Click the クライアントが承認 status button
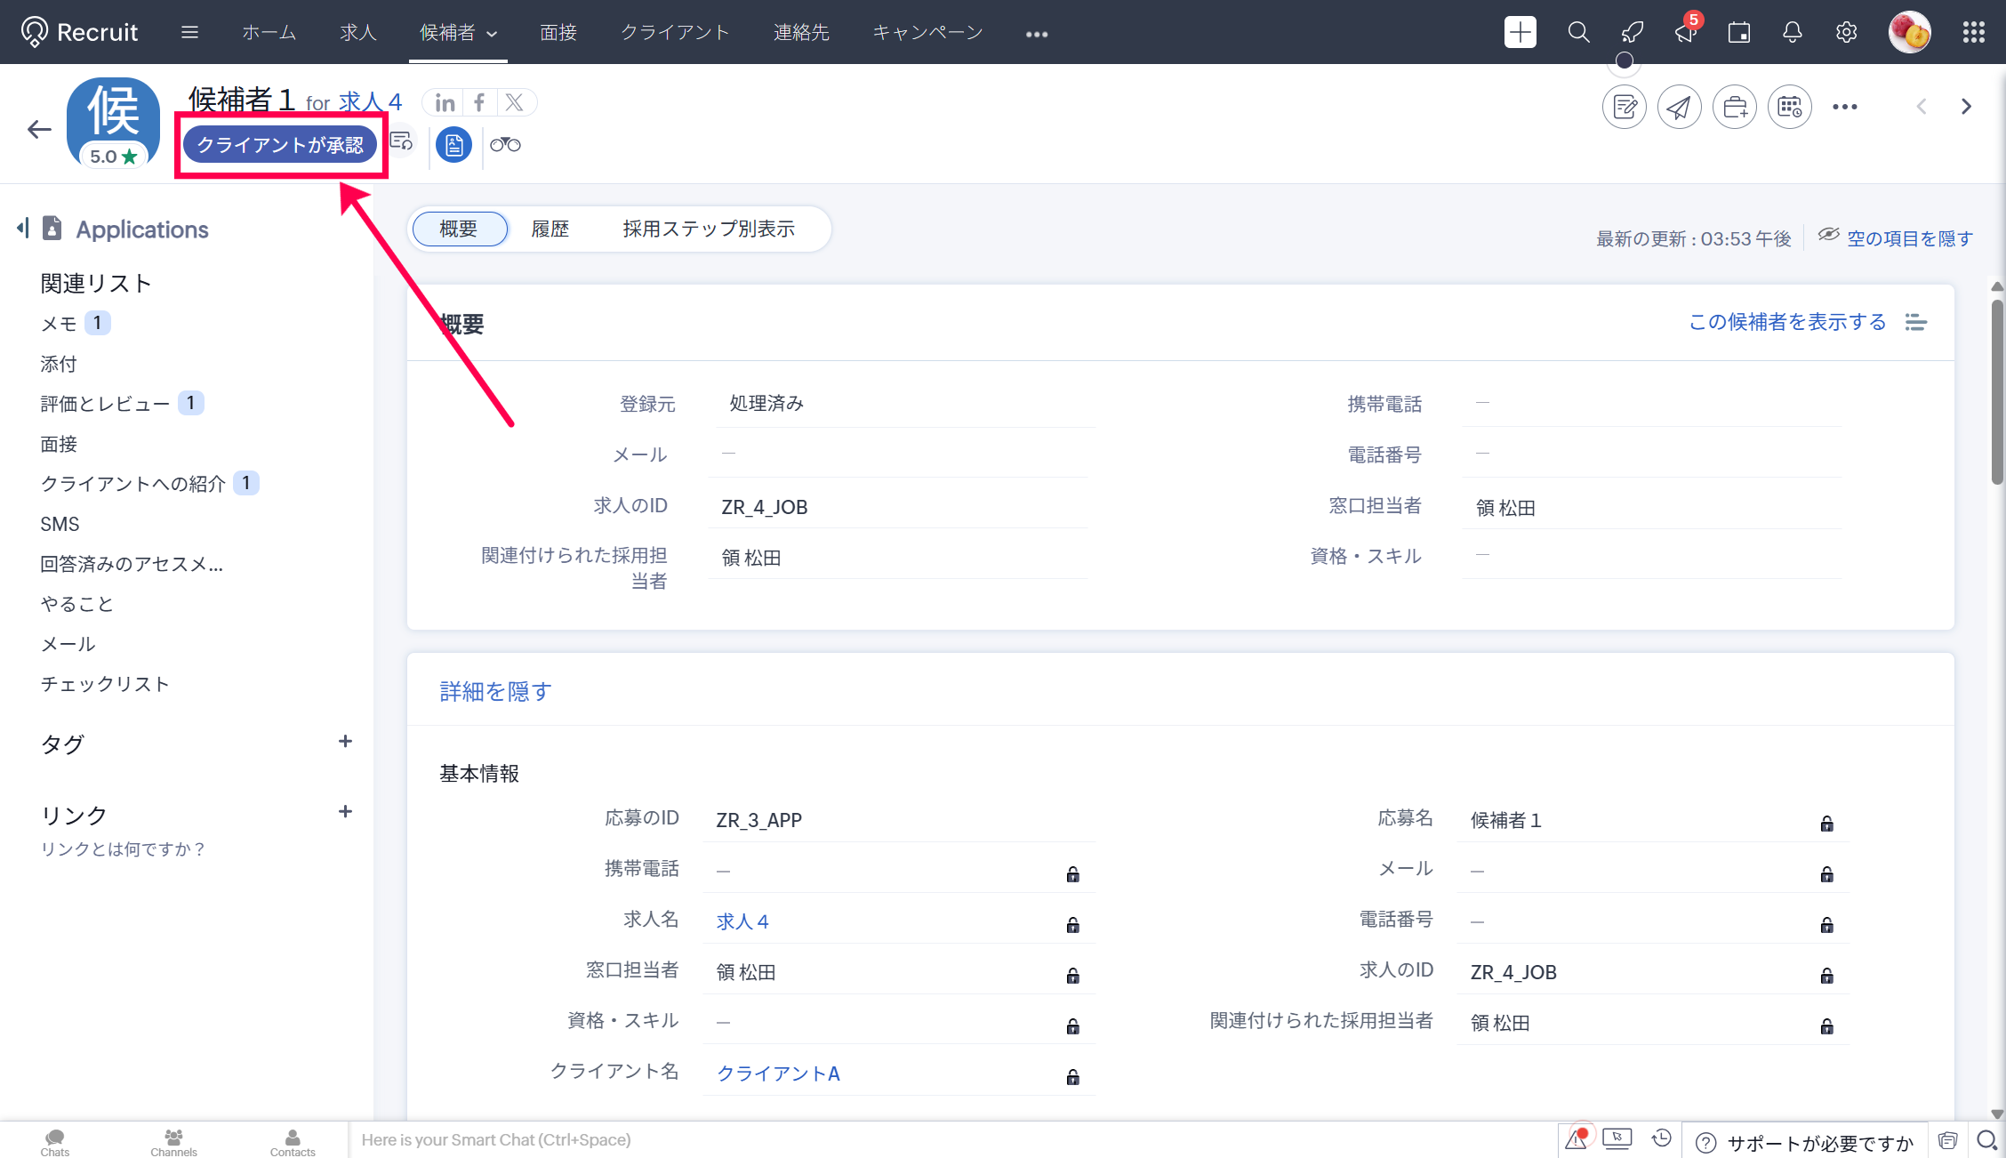This screenshot has width=2006, height=1158. (x=280, y=144)
